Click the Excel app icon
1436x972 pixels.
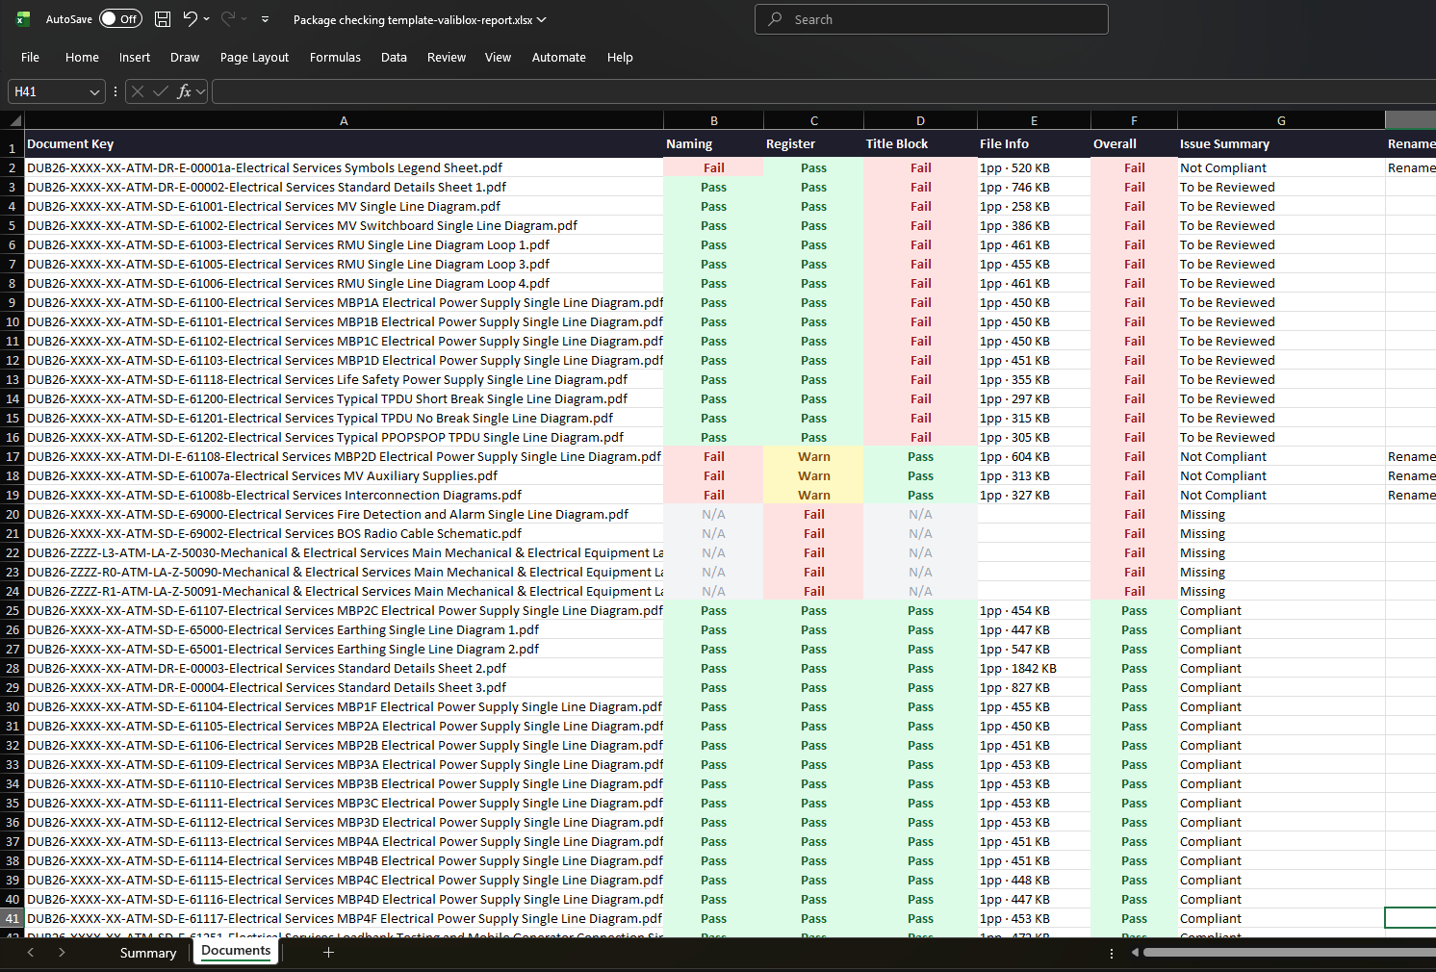pos(23,19)
